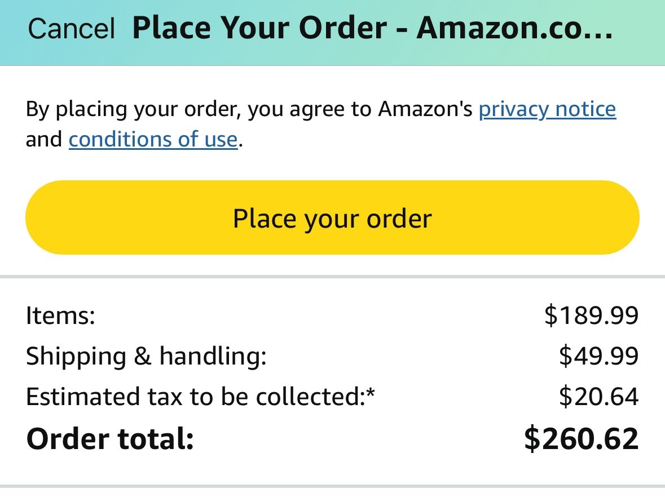Open the conditions of use link
The image size is (665, 502).
pyautogui.click(x=153, y=139)
